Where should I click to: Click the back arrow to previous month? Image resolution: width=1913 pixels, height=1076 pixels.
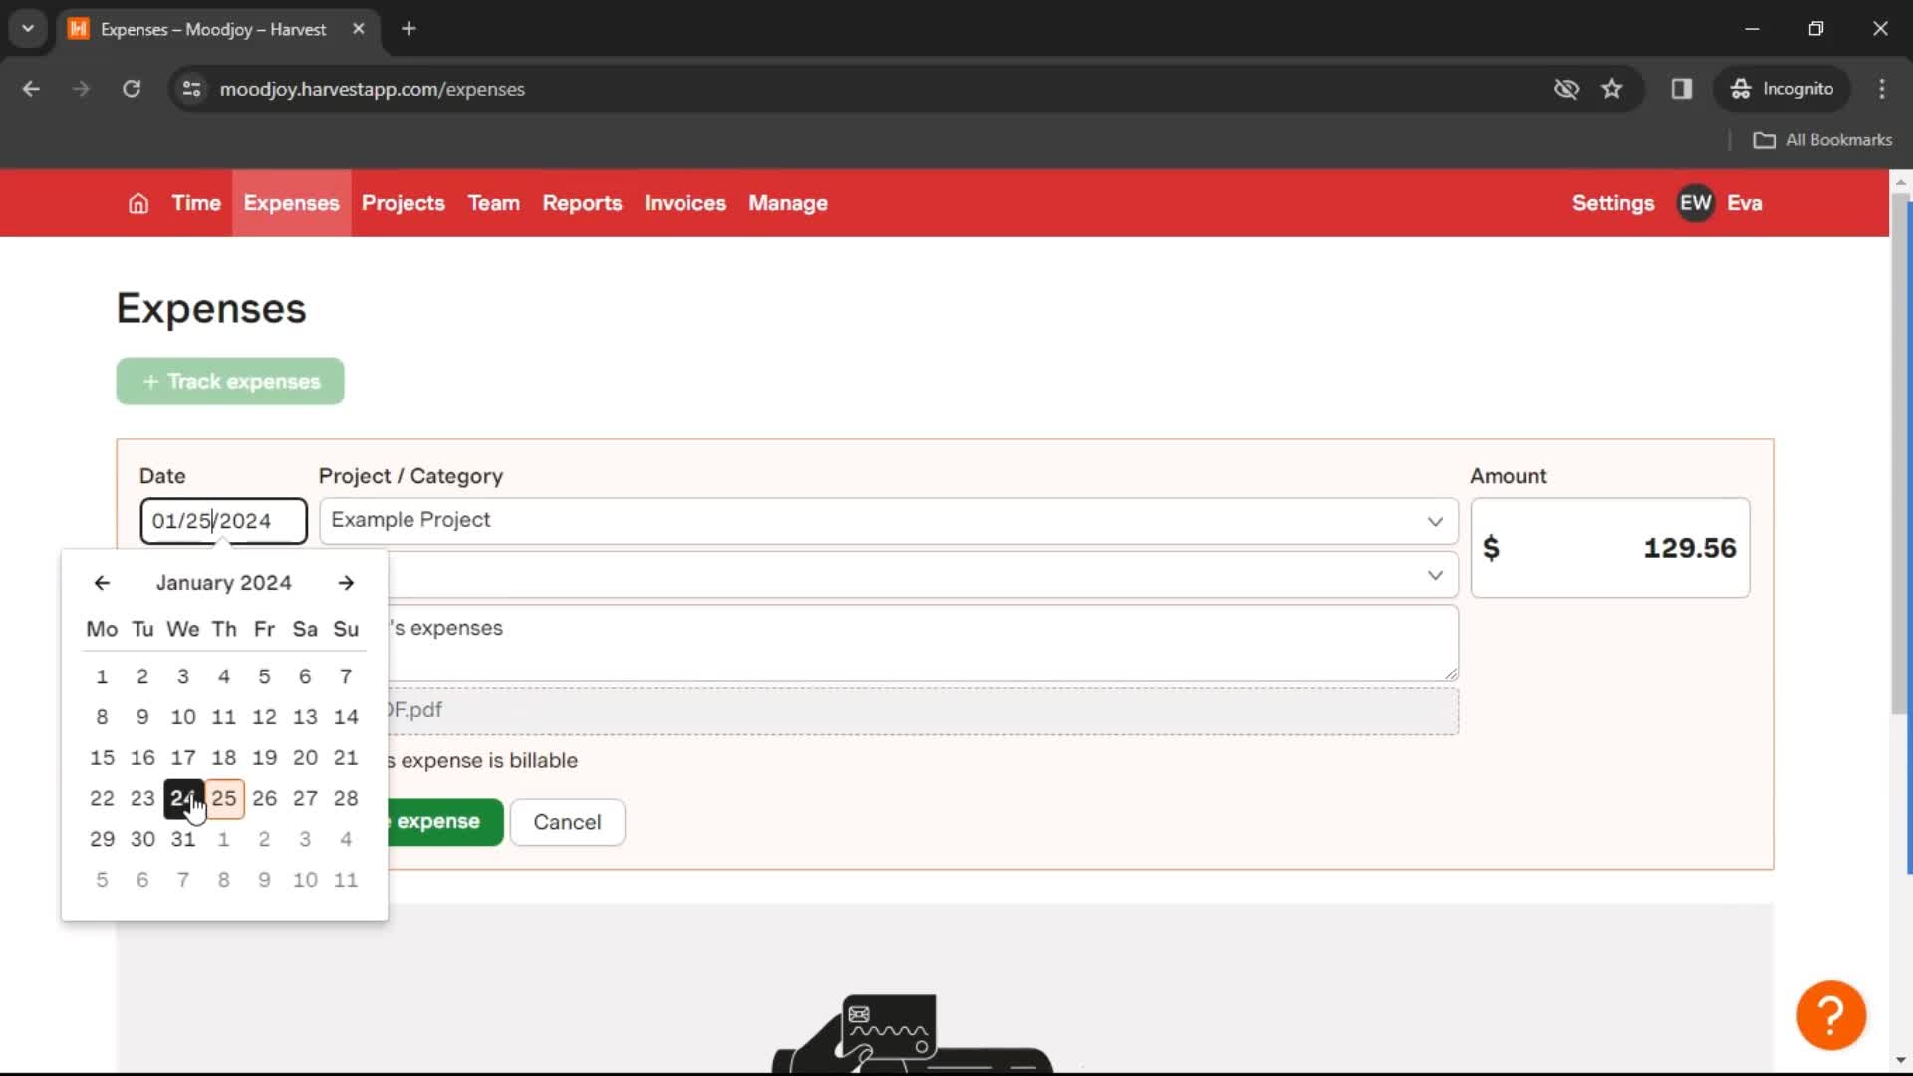coord(102,582)
